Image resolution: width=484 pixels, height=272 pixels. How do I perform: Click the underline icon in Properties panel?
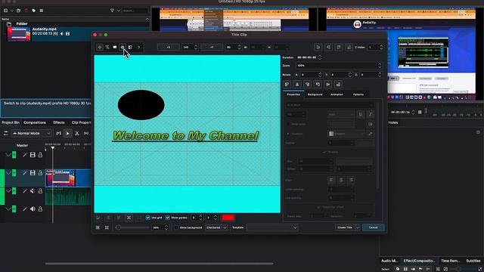[x=361, y=114]
